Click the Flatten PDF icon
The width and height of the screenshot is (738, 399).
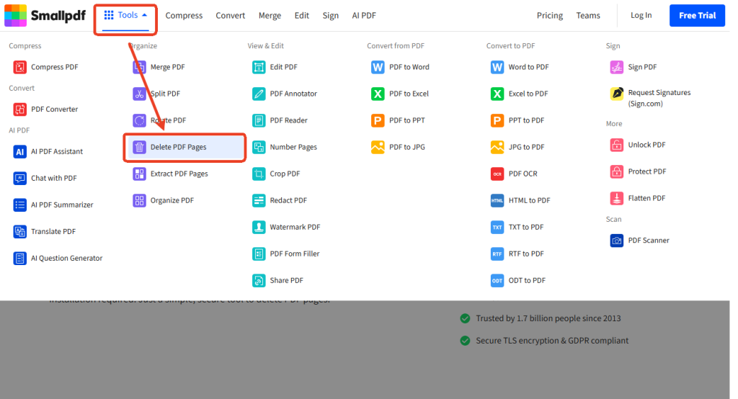[x=617, y=199]
